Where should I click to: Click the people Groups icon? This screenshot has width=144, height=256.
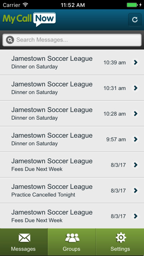[72, 238]
